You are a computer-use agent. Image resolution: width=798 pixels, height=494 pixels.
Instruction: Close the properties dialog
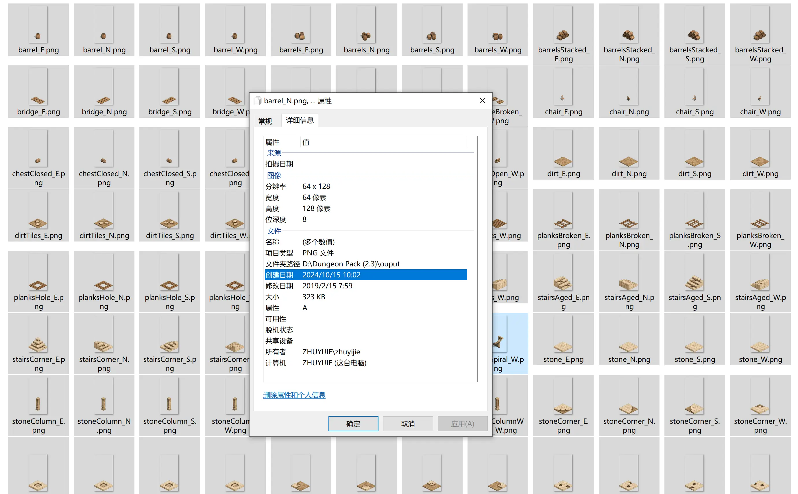(x=482, y=101)
